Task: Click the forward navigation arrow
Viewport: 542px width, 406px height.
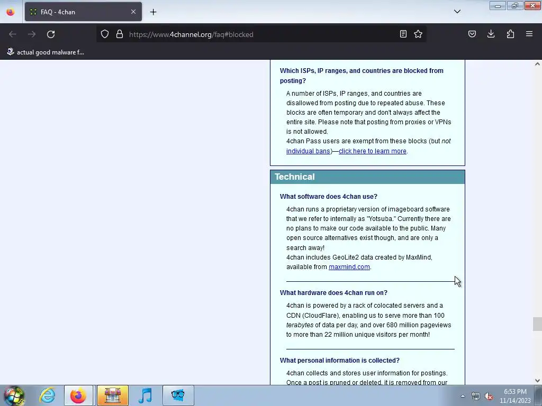Action: pyautogui.click(x=32, y=34)
